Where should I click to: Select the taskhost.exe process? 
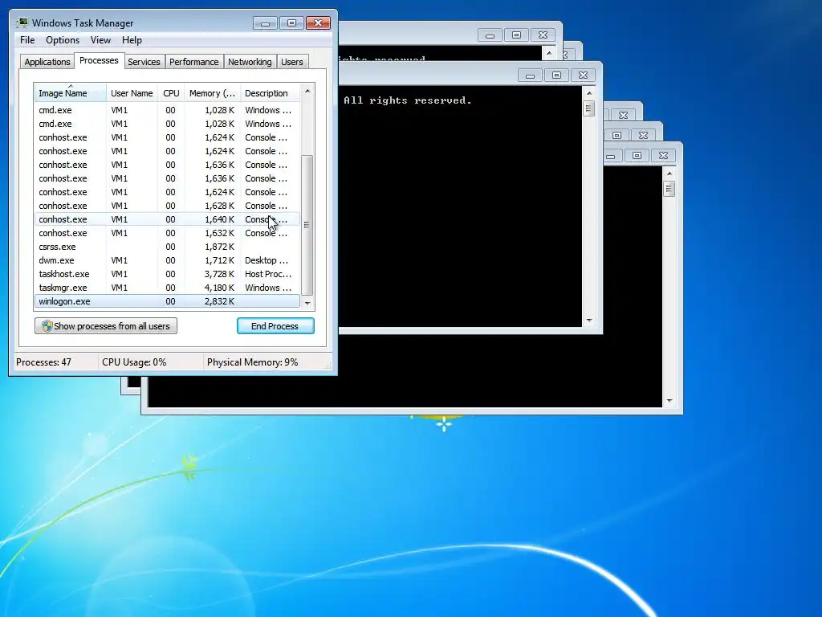(x=167, y=274)
